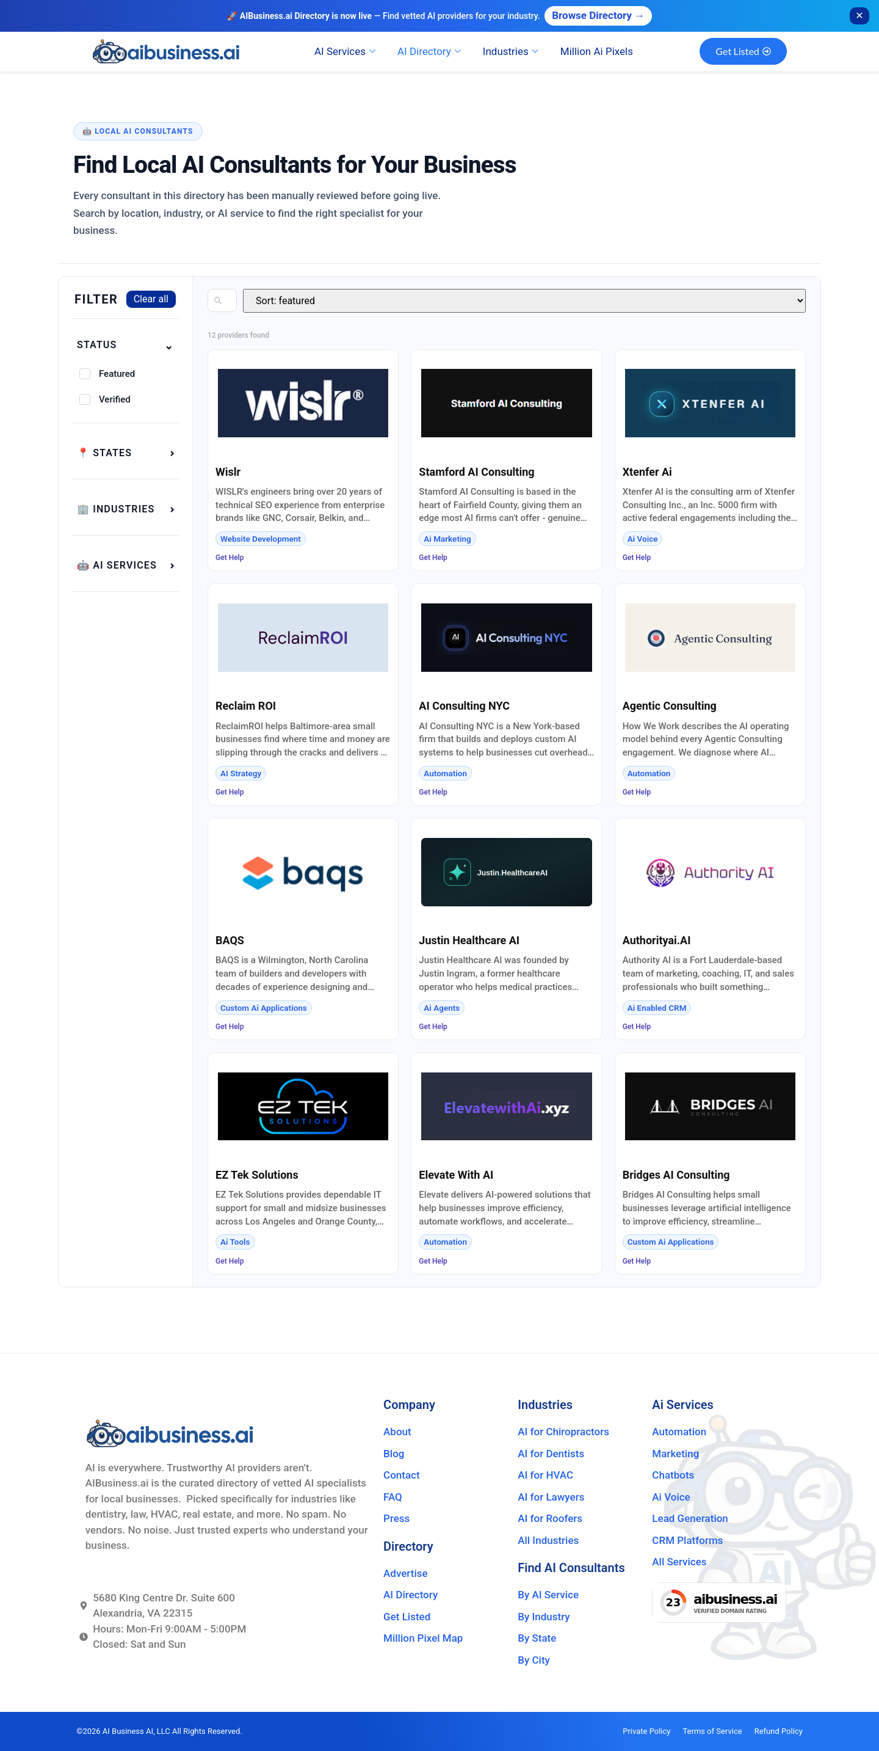Open the By State footer link

pyautogui.click(x=537, y=1638)
